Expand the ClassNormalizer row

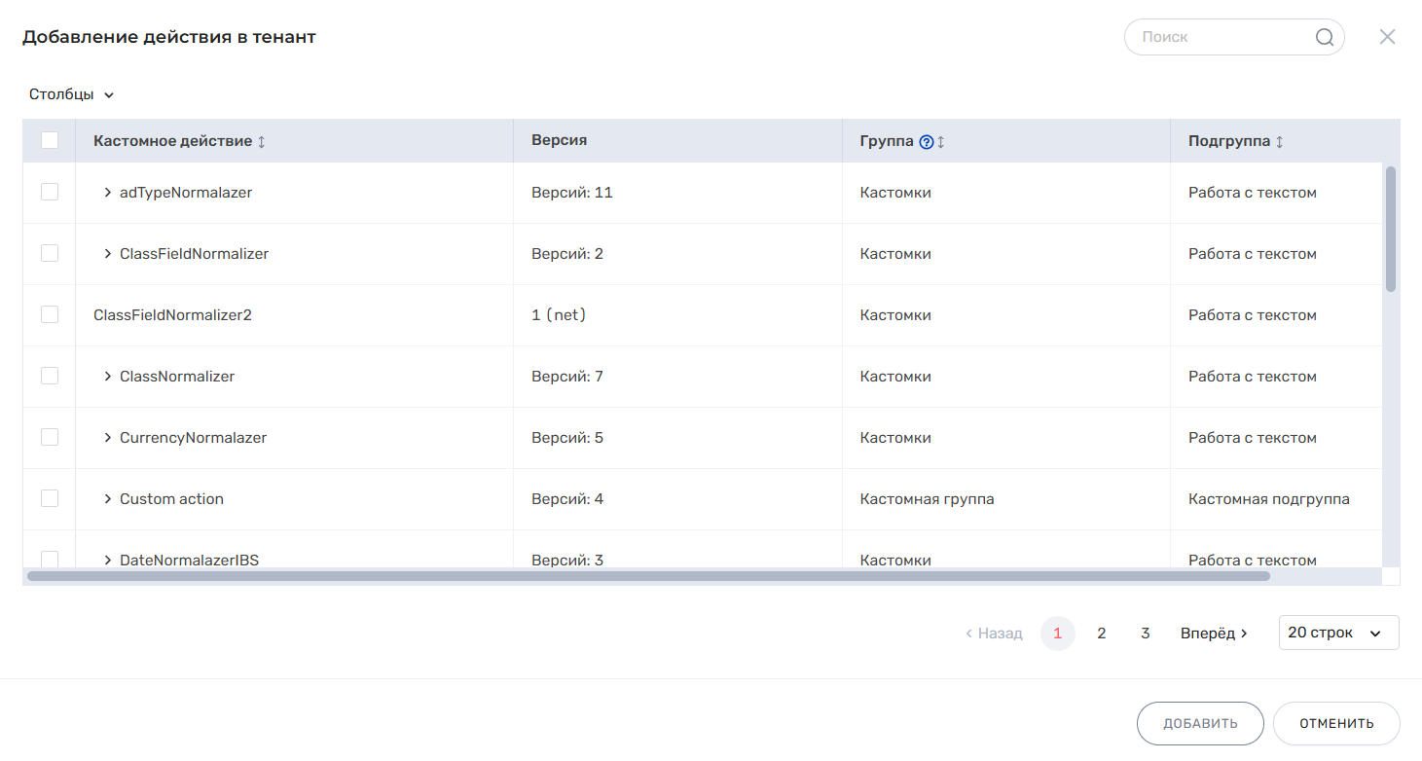point(108,377)
